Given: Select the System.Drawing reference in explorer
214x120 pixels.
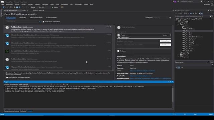Looking at the screenshot, I should pyautogui.click(x=189, y=41).
